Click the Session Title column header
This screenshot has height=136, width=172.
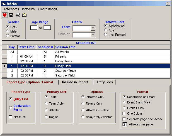(112, 47)
